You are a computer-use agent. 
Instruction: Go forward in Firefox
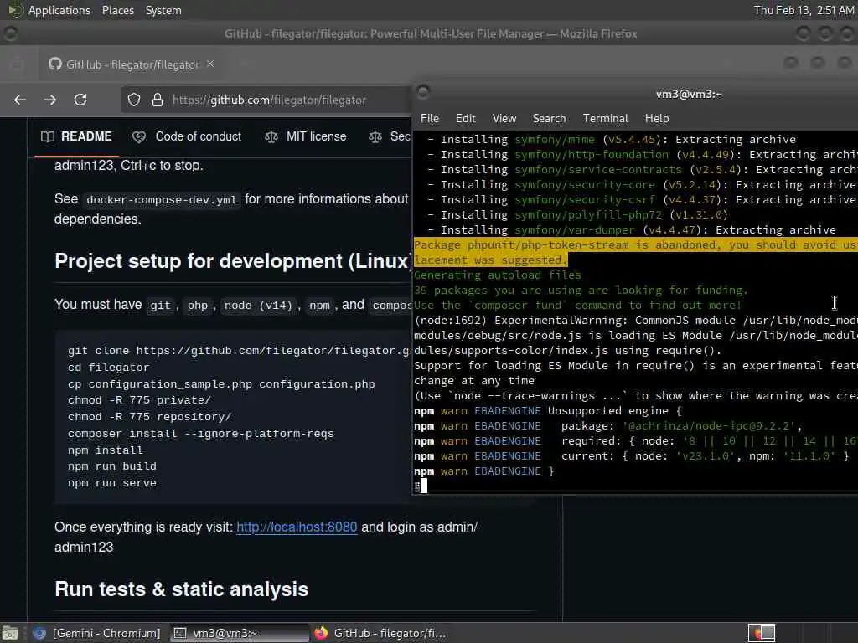50,100
